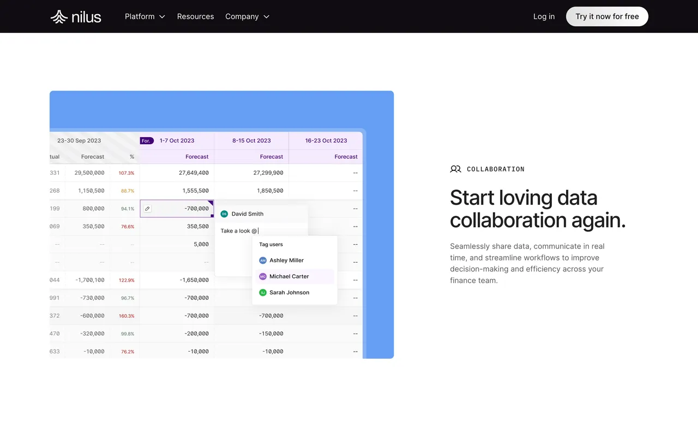Open the Resources menu item
This screenshot has height=433, width=698.
coord(195,16)
